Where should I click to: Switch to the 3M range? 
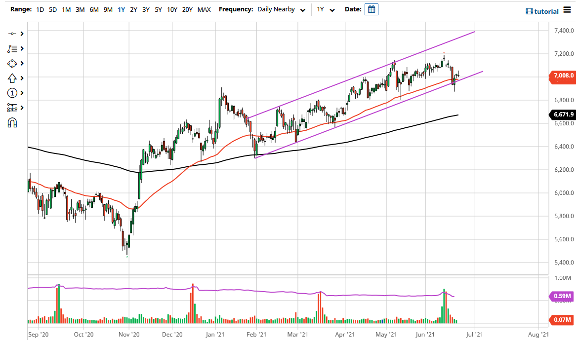pos(80,9)
